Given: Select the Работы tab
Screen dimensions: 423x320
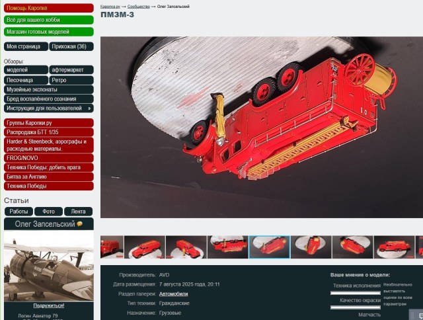Looking at the screenshot, I should click(19, 212).
